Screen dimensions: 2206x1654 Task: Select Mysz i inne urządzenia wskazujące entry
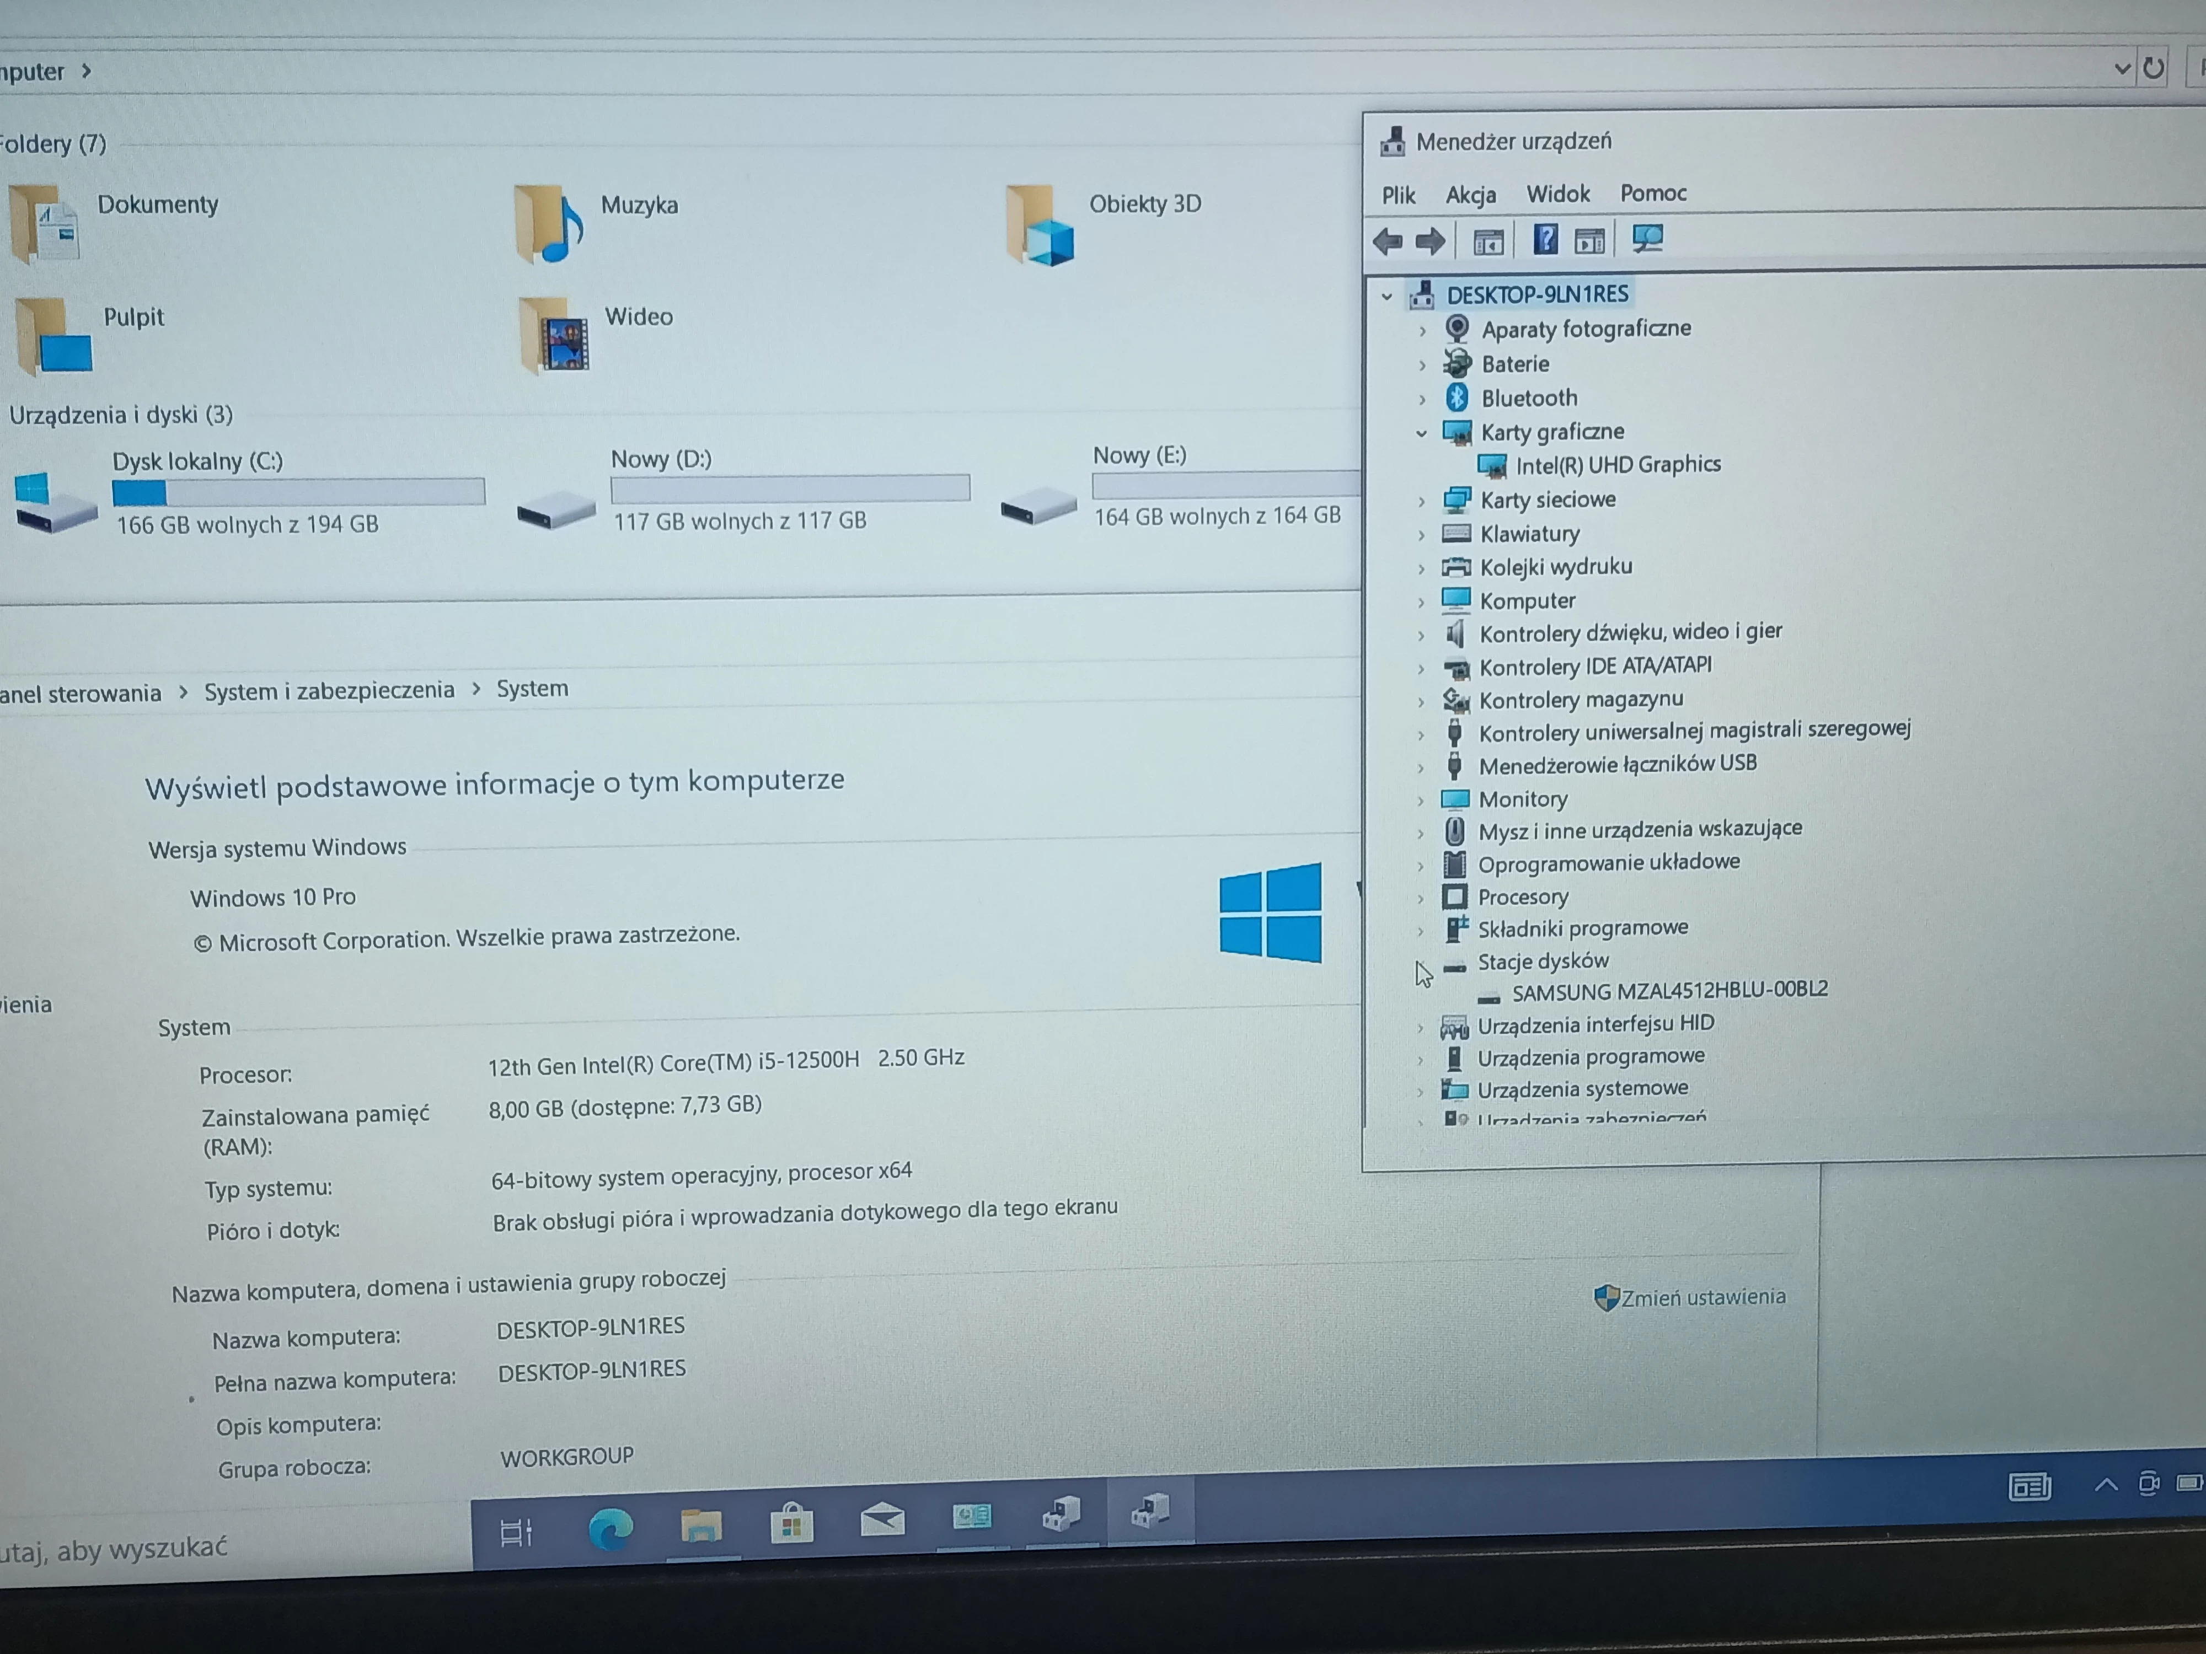pyautogui.click(x=1640, y=830)
